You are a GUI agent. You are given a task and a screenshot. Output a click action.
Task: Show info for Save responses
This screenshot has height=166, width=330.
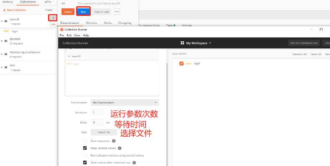pyautogui.click(x=114, y=141)
